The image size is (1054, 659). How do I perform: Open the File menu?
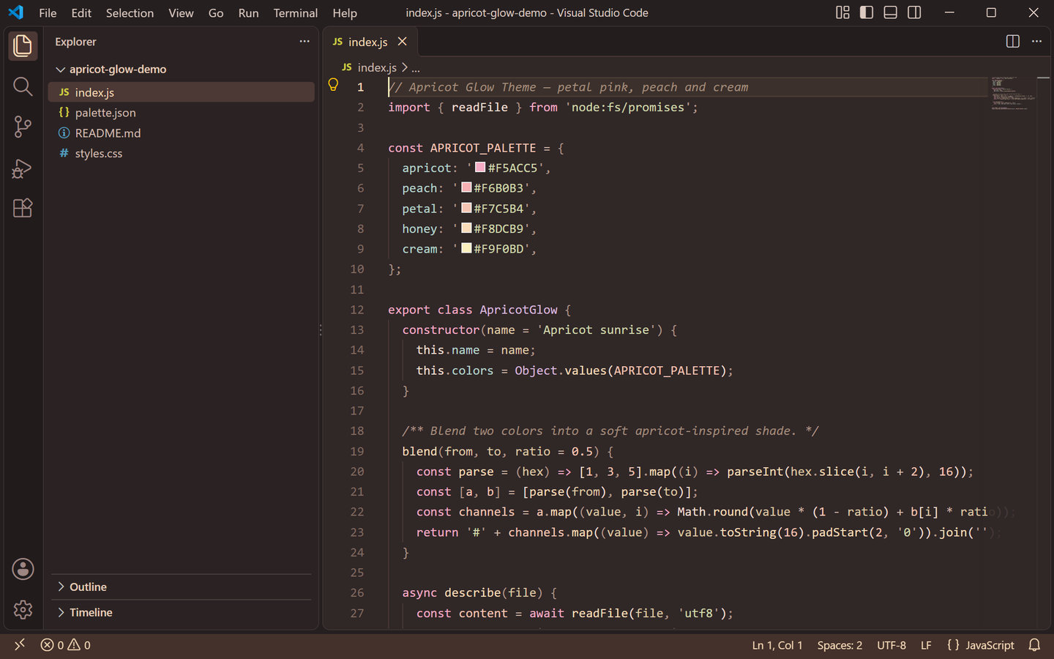pos(48,12)
